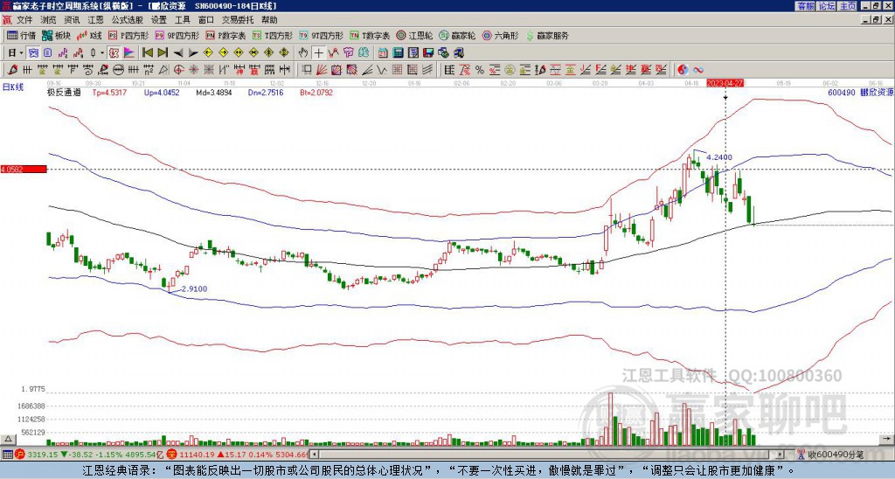Viewport: 895px width, 479px height.
Task: Select the circle-with-cross target tool
Action: [x=178, y=70]
